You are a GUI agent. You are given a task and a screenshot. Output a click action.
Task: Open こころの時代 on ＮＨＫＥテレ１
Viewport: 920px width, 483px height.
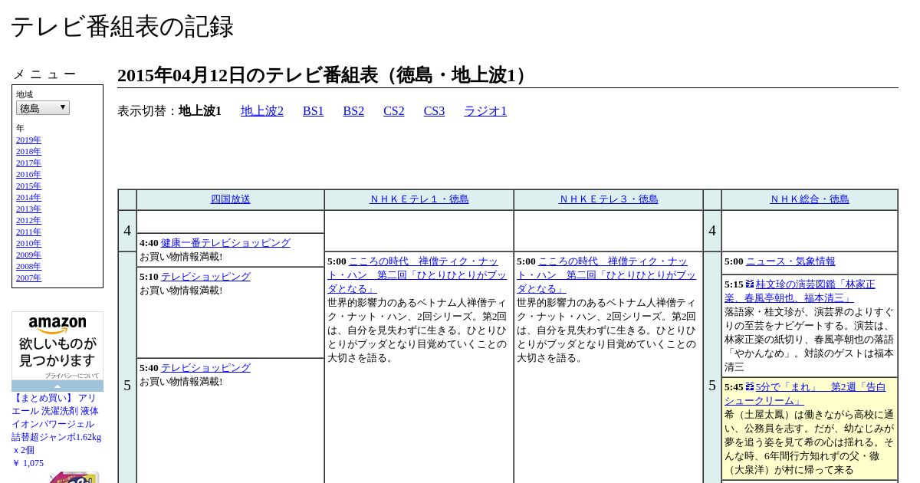tap(418, 275)
